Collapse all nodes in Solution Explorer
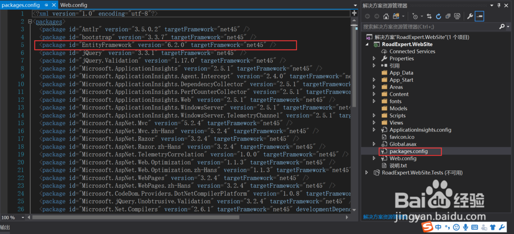 click(x=448, y=16)
